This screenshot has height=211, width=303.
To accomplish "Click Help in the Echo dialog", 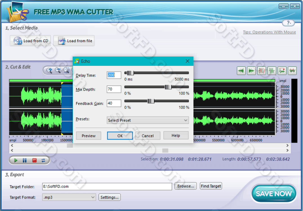I will pyautogui.click(x=176, y=136).
